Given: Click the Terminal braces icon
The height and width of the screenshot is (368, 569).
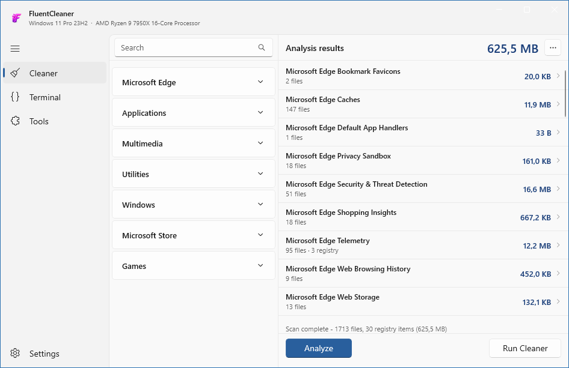Looking at the screenshot, I should tap(15, 97).
